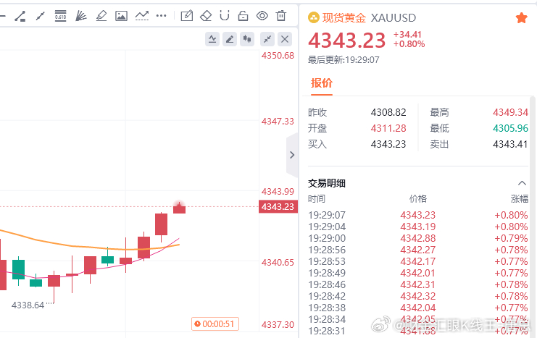This screenshot has height=338, width=537.
Task: Click the candle countdown timer 00:00:51
Action: [x=215, y=324]
